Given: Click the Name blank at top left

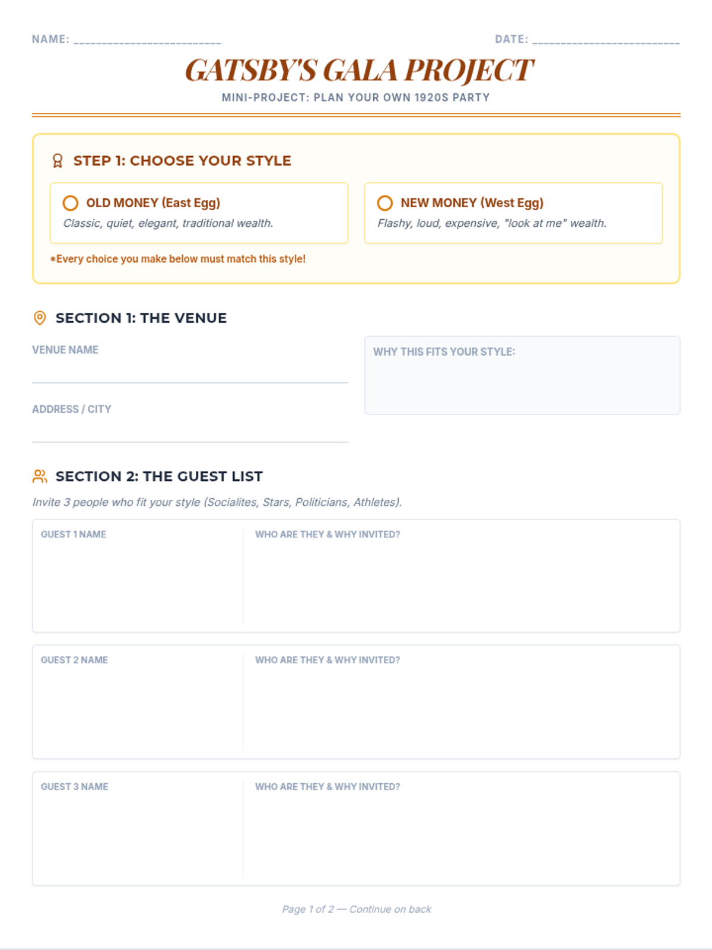Looking at the screenshot, I should click(147, 40).
